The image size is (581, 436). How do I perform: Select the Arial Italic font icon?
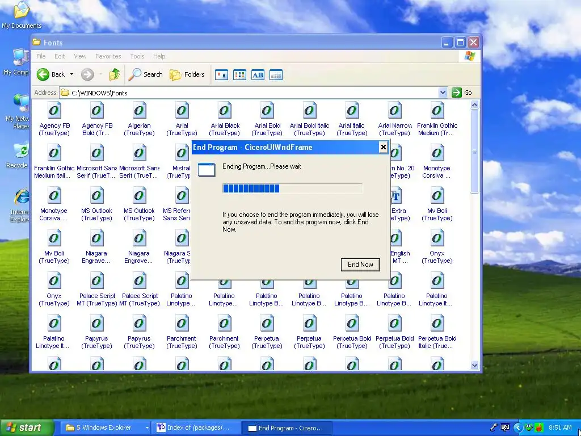click(352, 119)
